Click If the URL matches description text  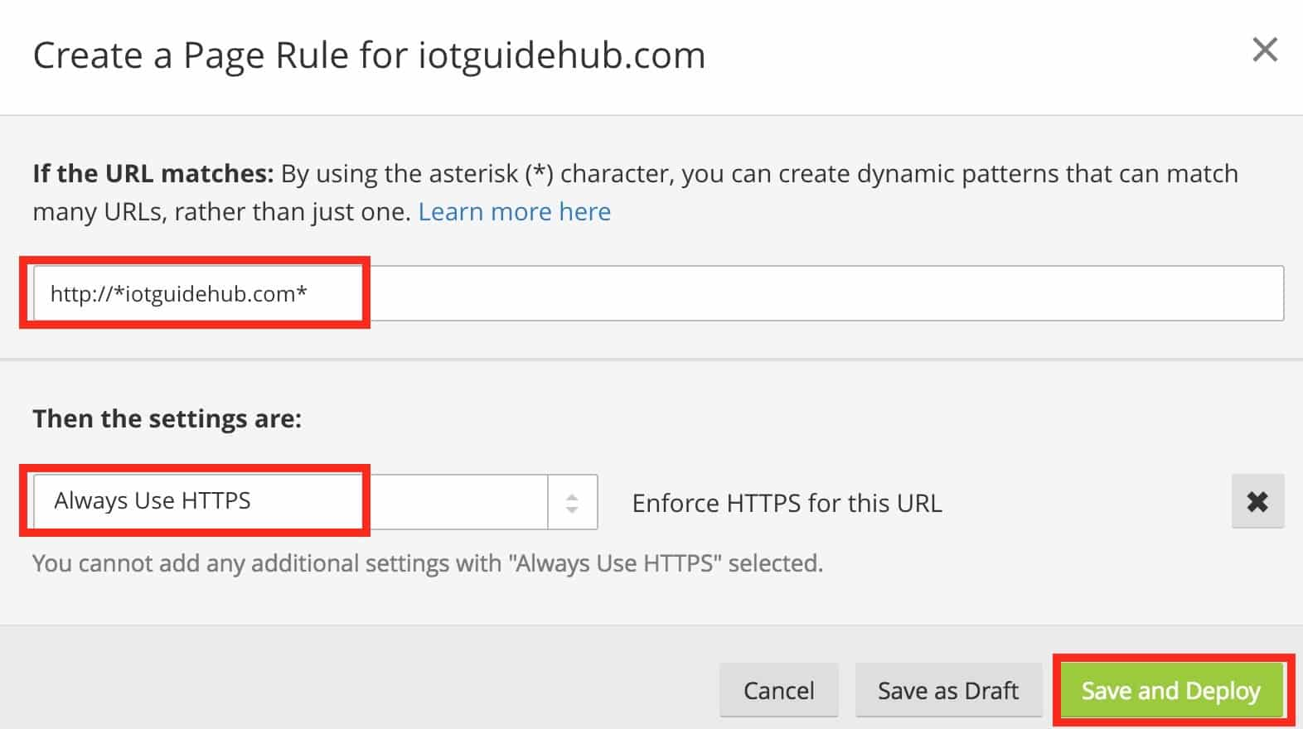click(332, 174)
